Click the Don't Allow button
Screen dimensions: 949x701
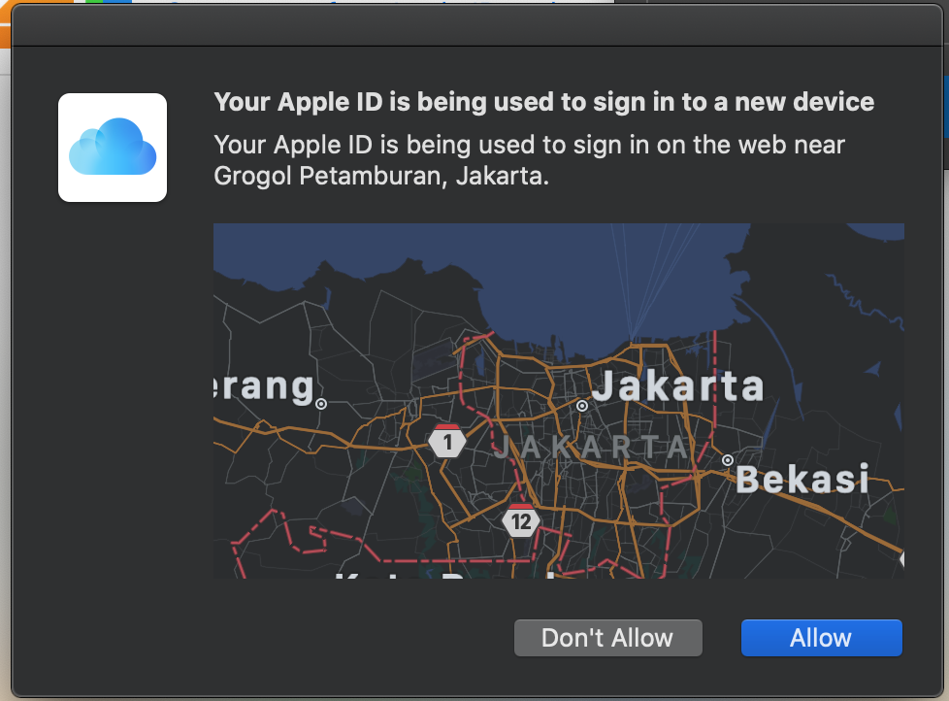(x=607, y=638)
